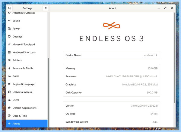Click the Disk Capacity row label
The width and height of the screenshot is (181, 132).
click(74, 92)
